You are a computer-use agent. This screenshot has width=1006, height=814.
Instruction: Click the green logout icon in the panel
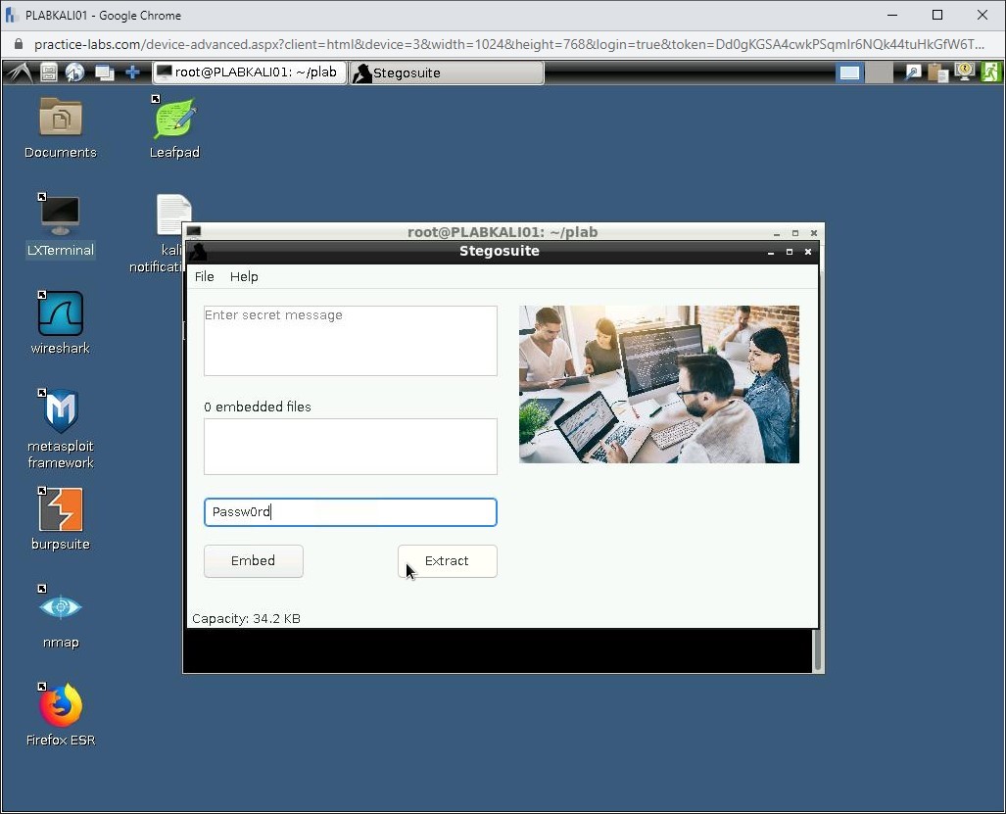[990, 72]
